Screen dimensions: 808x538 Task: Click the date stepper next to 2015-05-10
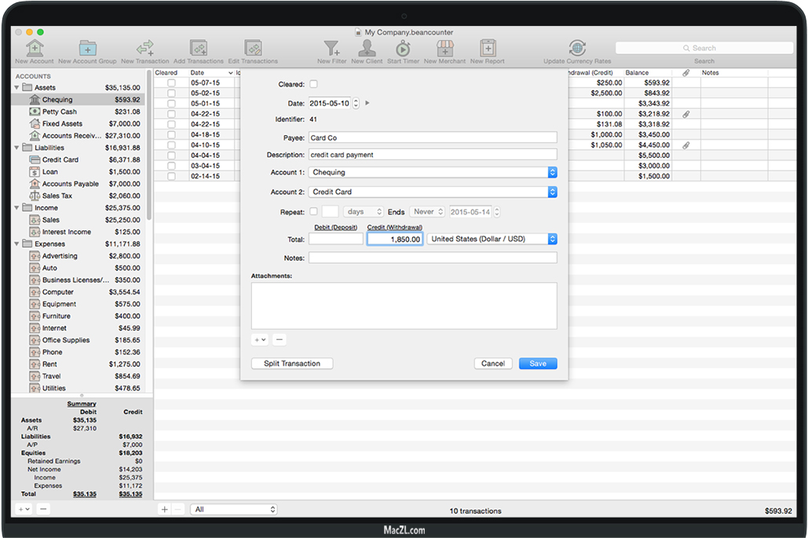(356, 103)
